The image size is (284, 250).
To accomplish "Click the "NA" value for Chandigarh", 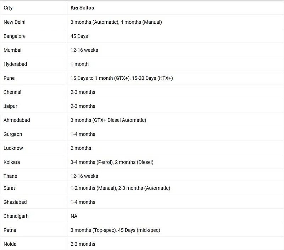I will tap(74, 216).
